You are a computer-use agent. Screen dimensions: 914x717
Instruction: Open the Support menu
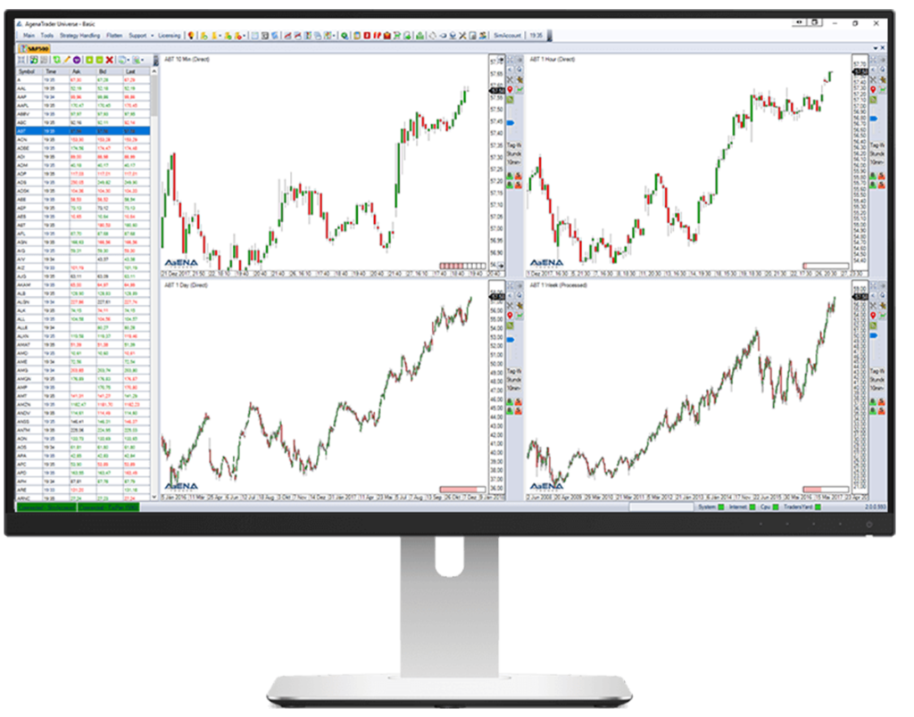137,36
